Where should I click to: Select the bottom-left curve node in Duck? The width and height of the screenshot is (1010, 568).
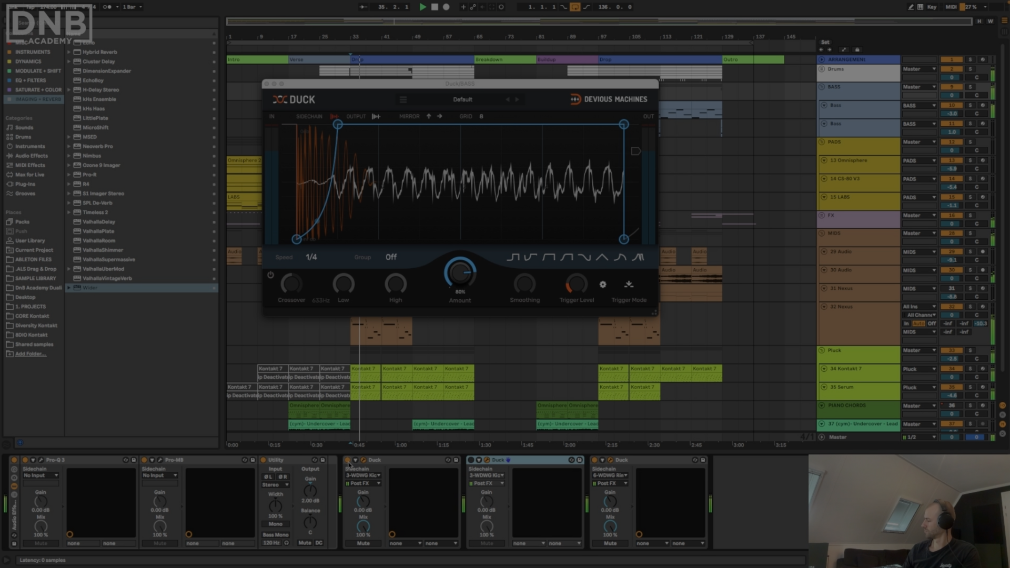pos(297,239)
